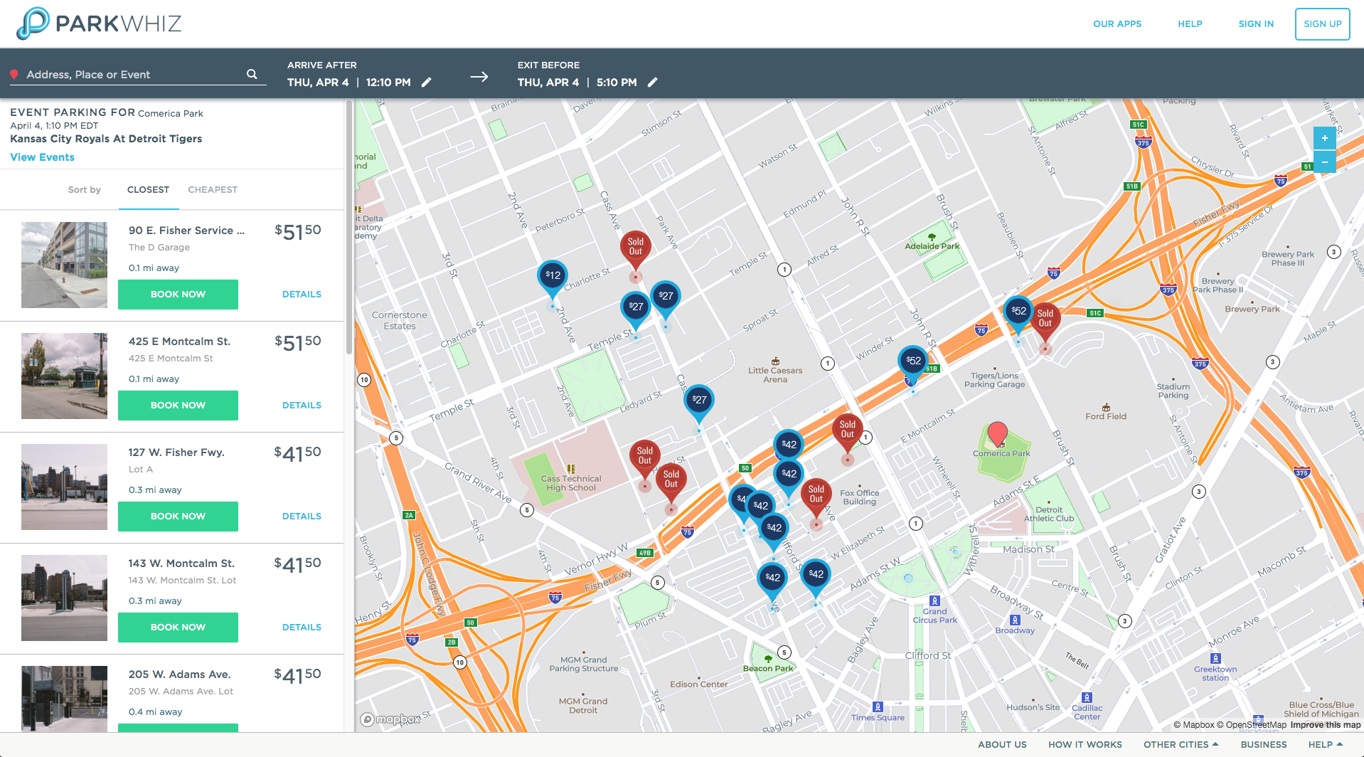Screen dimensions: 1364x757
Task: Select the $12 parking pin
Action: pos(553,276)
